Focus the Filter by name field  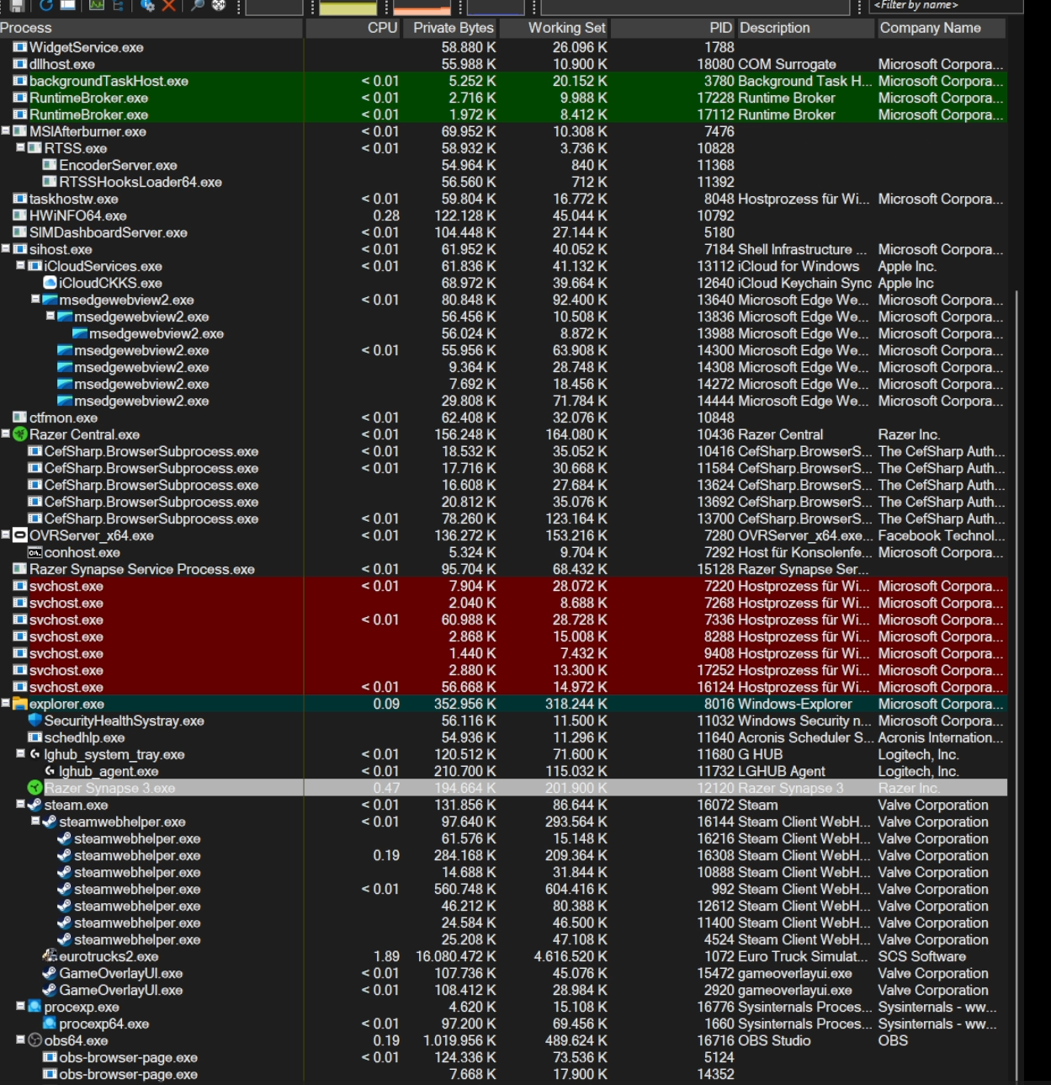(946, 6)
